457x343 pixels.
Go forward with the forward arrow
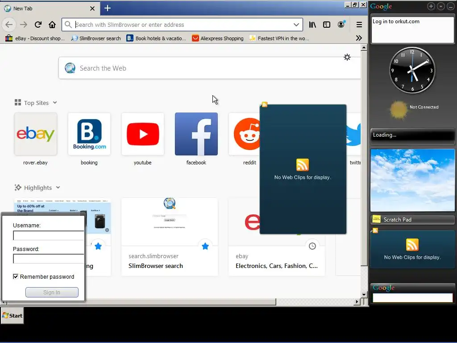[24, 25]
